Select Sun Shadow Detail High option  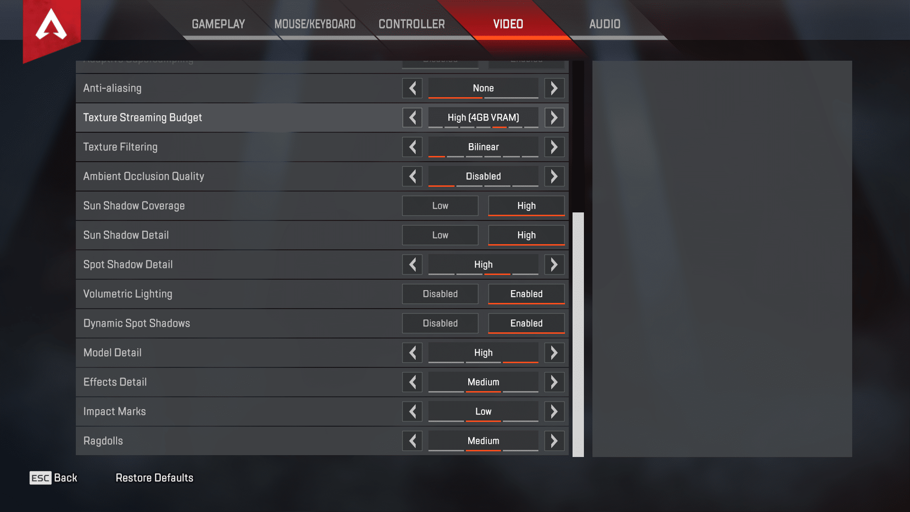click(526, 235)
